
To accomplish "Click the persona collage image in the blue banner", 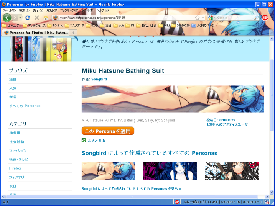I will [x=44, y=49].
